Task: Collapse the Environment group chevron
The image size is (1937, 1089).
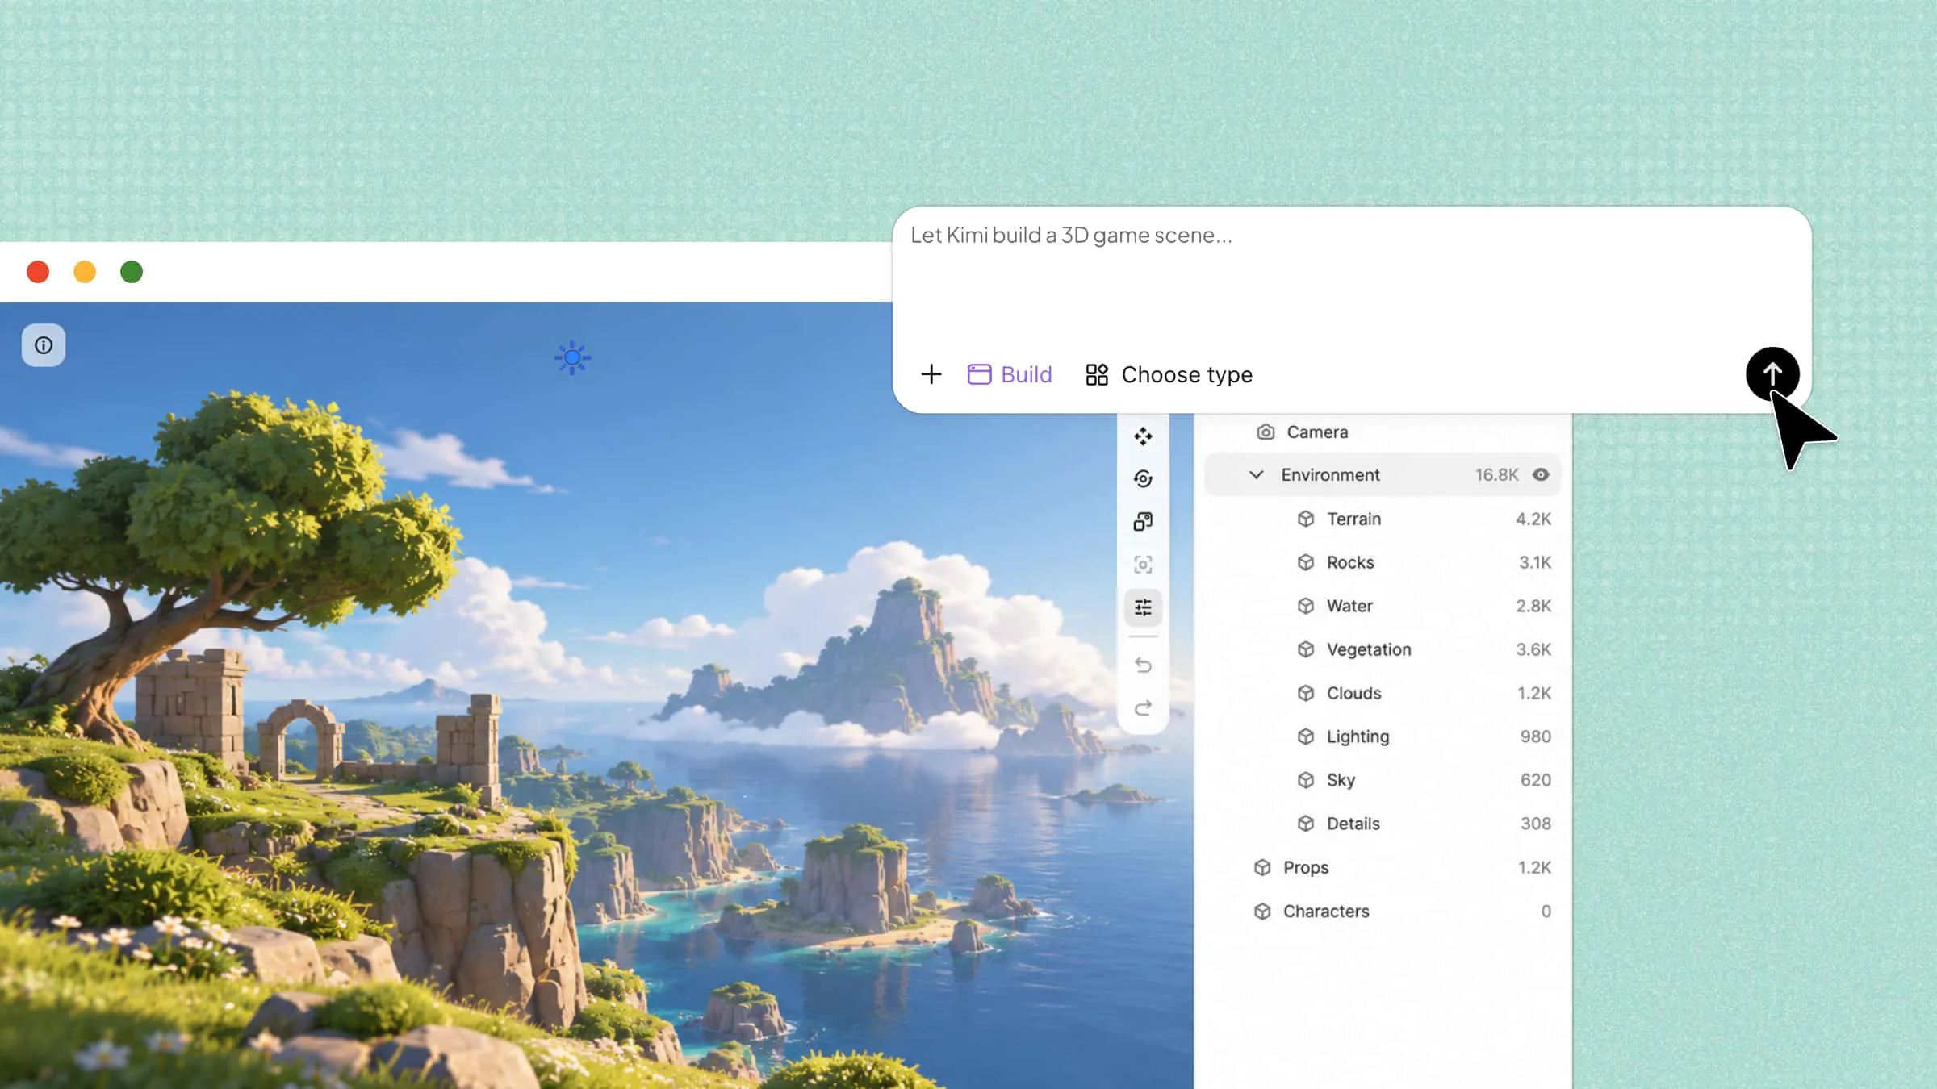Action: point(1256,475)
